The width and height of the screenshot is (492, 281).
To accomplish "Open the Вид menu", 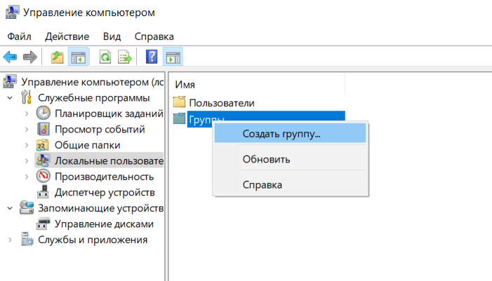I will point(112,36).
